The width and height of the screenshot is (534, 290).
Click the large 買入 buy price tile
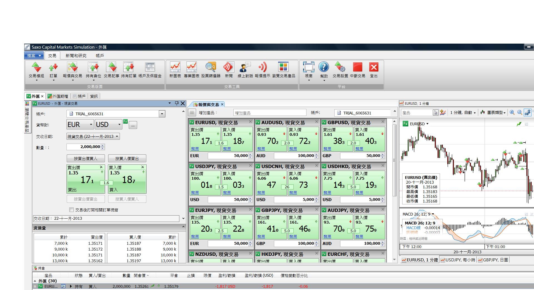tap(127, 179)
